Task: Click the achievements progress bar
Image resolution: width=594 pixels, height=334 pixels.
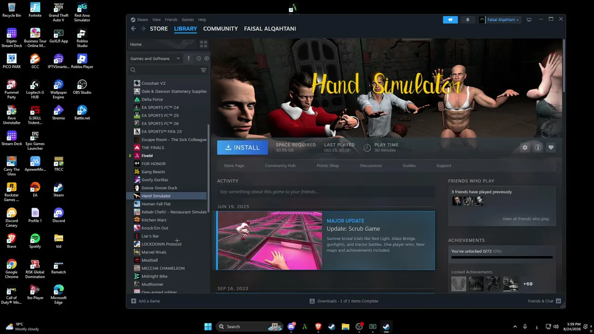Action: [502, 257]
